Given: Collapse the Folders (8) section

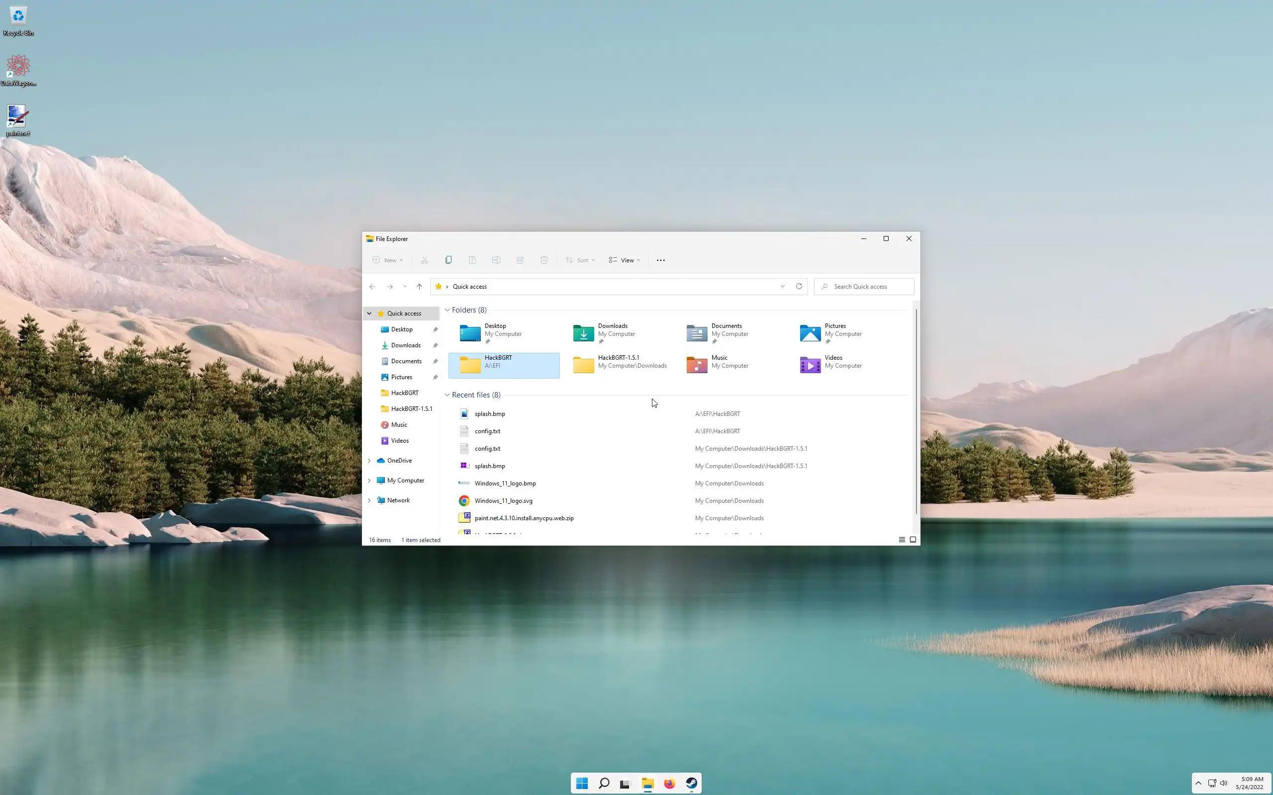Looking at the screenshot, I should click(x=447, y=310).
